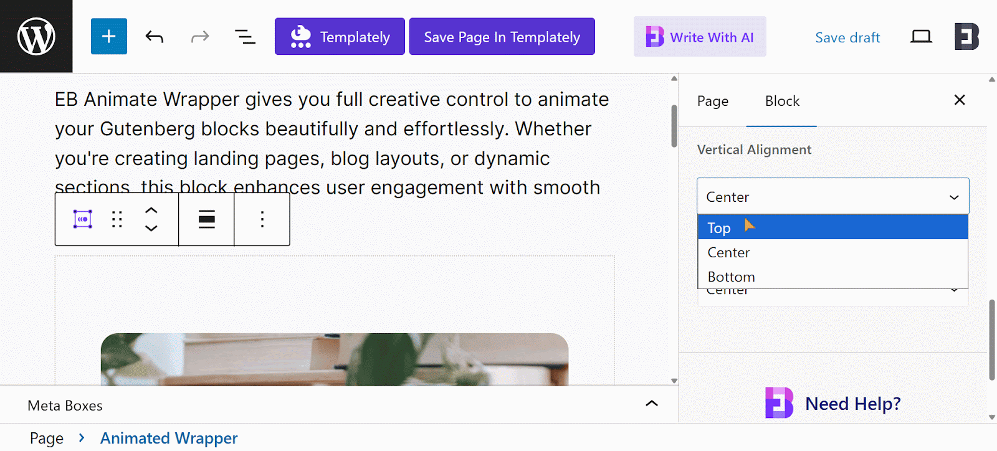997x451 pixels.
Task: Switch to the Page tab
Action: click(x=713, y=101)
